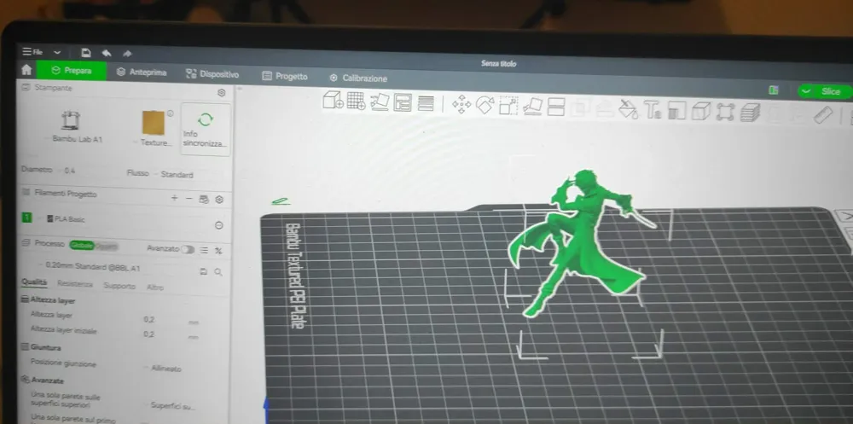The height and width of the screenshot is (424, 853).
Task: Click the Info sincronizza button
Action: (x=206, y=130)
